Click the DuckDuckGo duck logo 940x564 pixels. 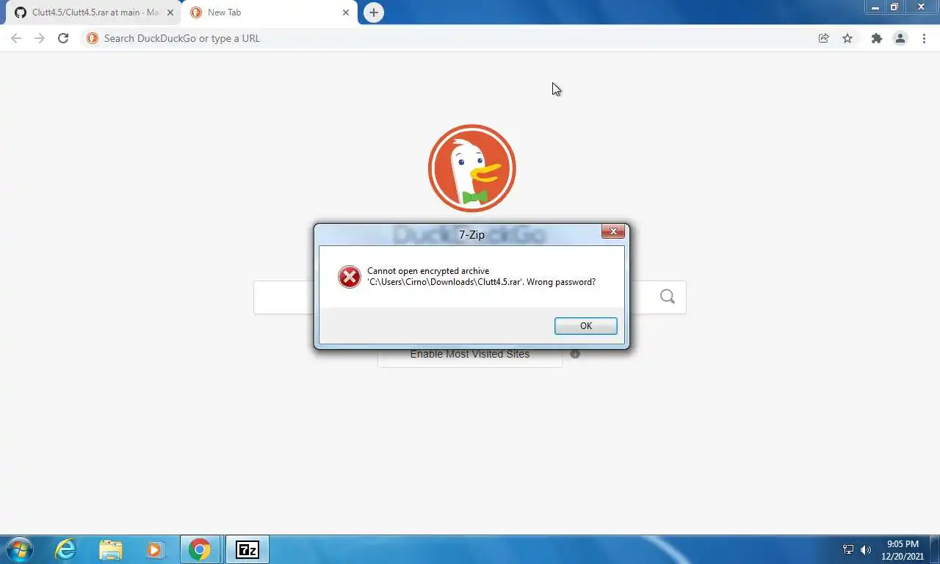coord(471,168)
